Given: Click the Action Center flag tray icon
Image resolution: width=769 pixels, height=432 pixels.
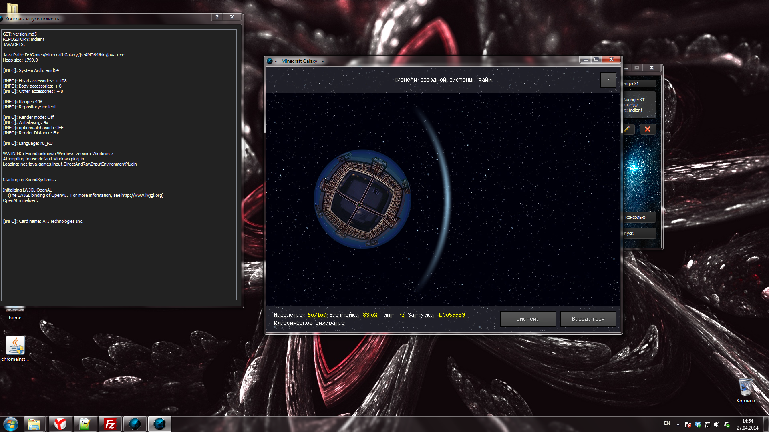Looking at the screenshot, I should (688, 424).
